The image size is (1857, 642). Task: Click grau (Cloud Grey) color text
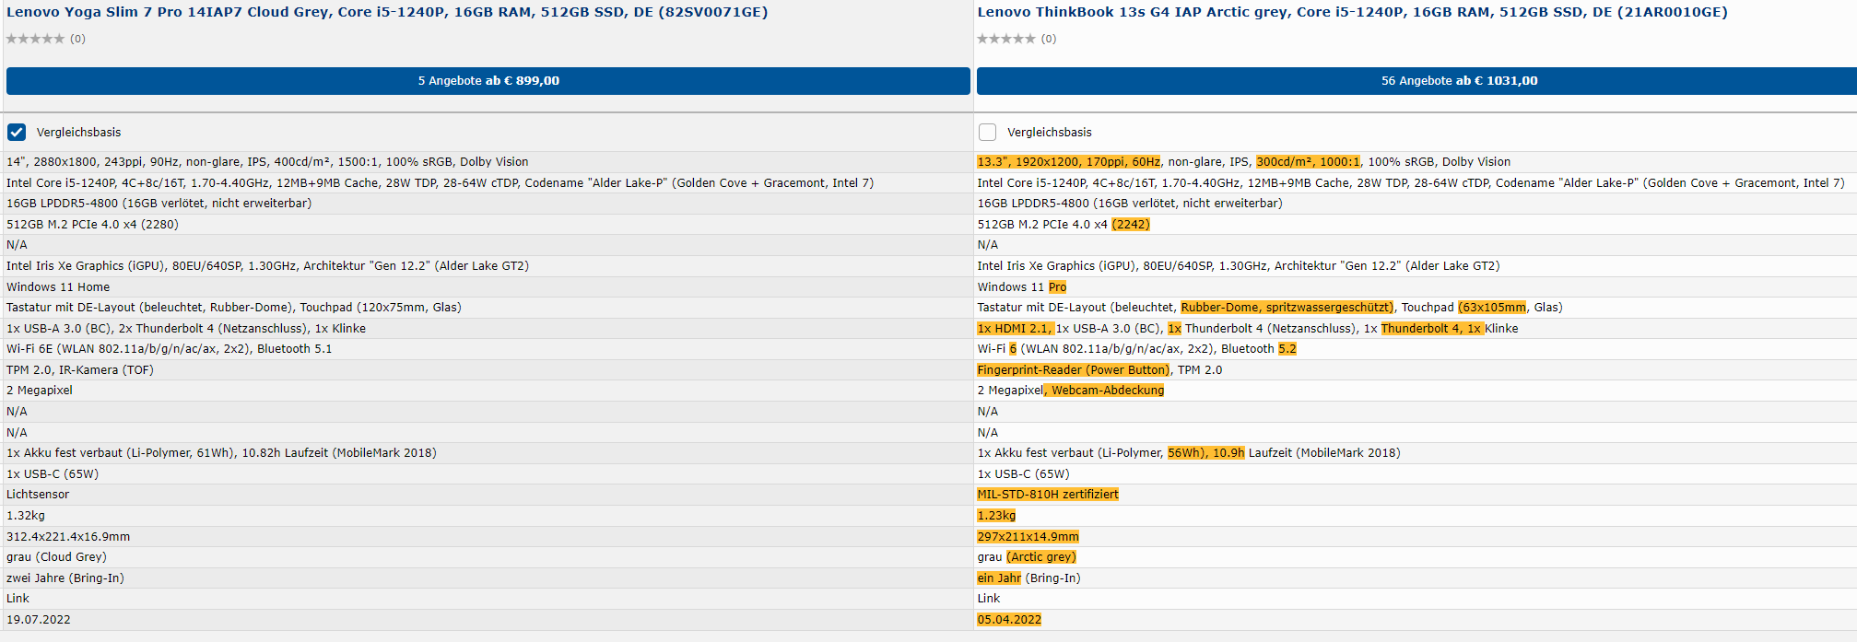(56, 557)
